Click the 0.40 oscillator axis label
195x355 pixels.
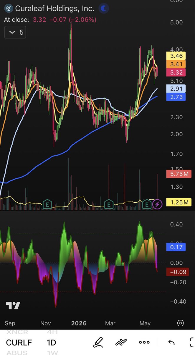coord(176,225)
